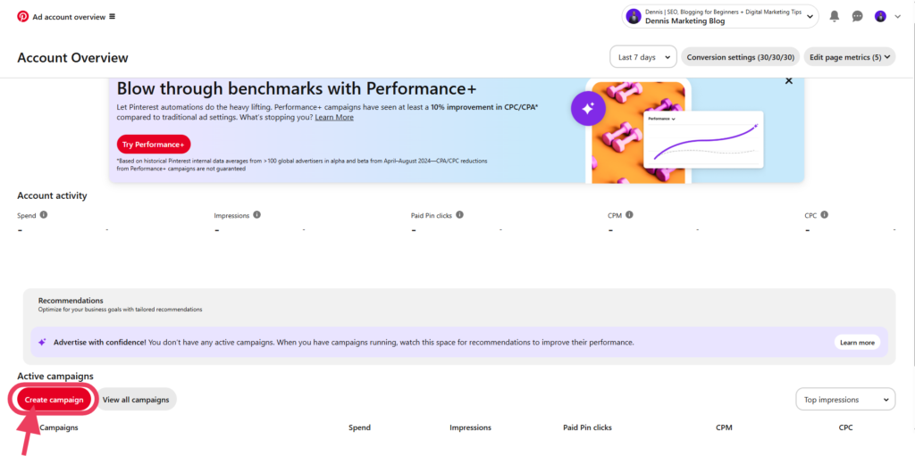915x456 pixels.
Task: Expand the chevron next to the profile avatar
Action: (x=897, y=16)
